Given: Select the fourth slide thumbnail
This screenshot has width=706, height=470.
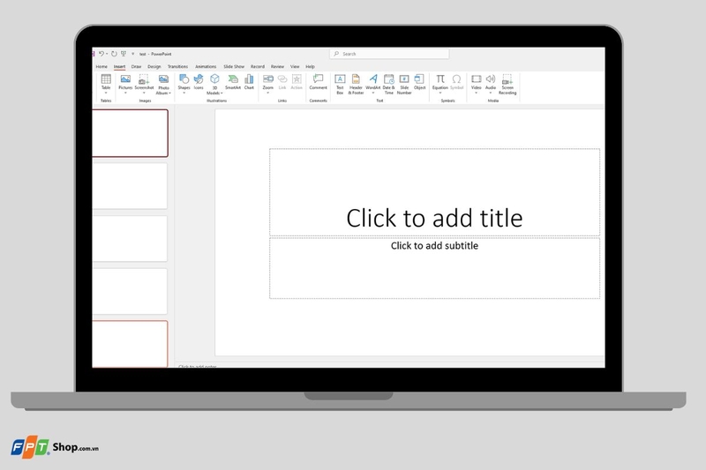Looking at the screenshot, I should 130,291.
